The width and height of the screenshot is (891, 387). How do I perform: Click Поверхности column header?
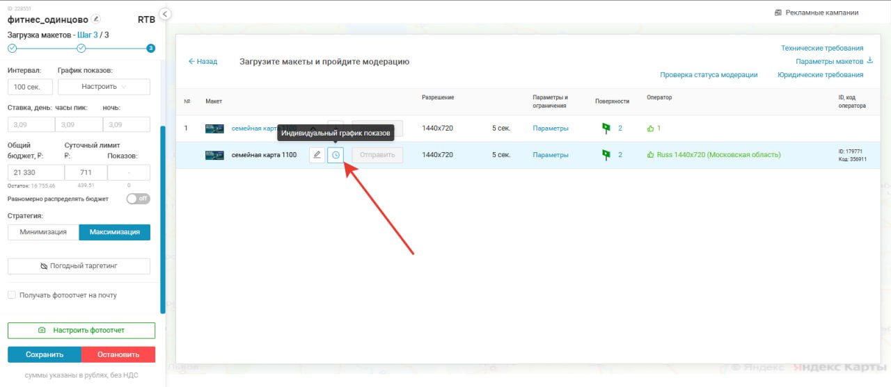[x=612, y=101]
